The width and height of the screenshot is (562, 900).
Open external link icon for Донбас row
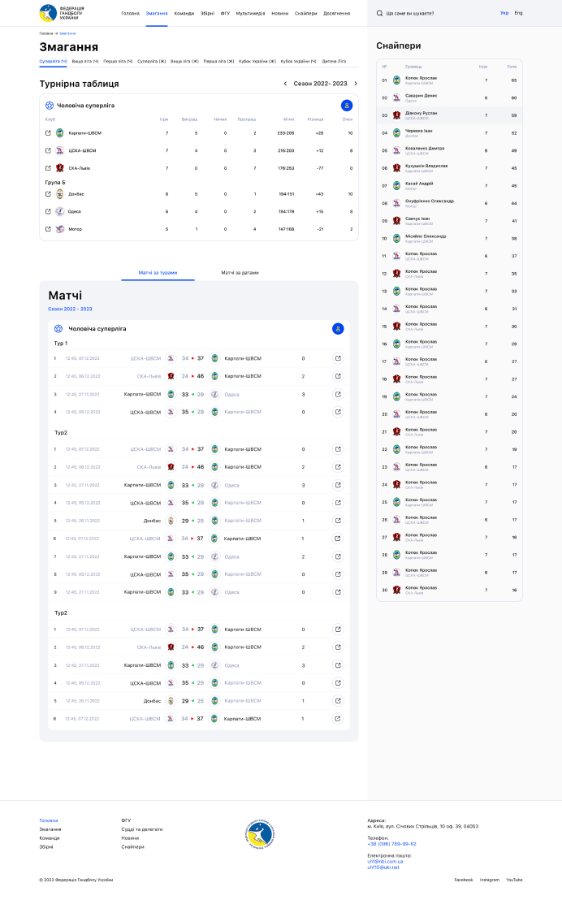pos(48,194)
